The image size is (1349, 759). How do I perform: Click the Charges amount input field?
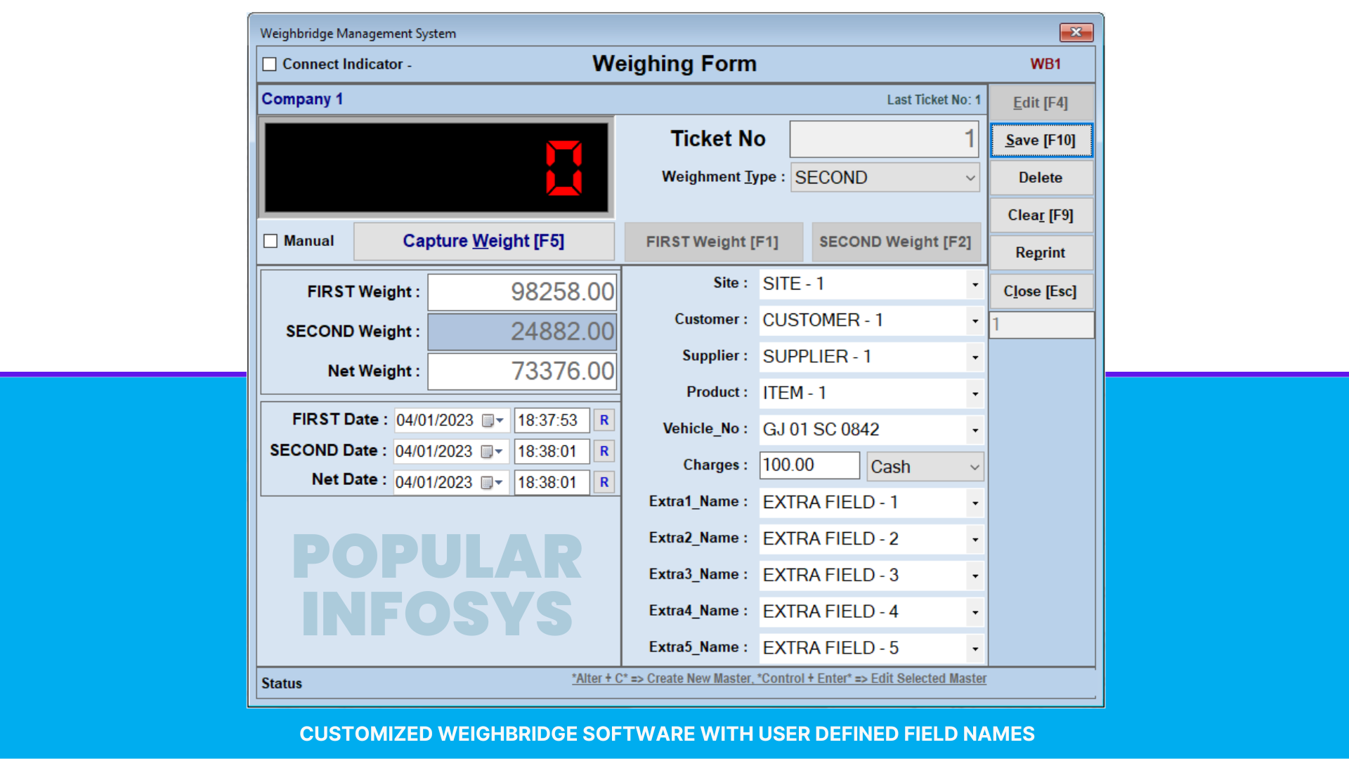click(x=809, y=465)
